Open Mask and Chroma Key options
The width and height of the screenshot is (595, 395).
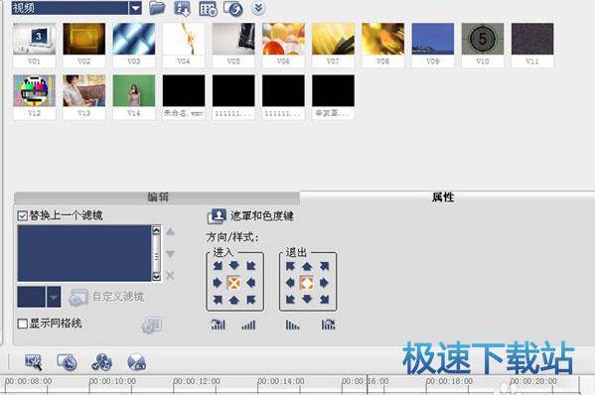pos(251,216)
